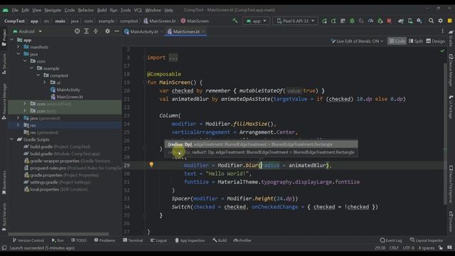Open the Android project view dropdown

pyautogui.click(x=27, y=31)
